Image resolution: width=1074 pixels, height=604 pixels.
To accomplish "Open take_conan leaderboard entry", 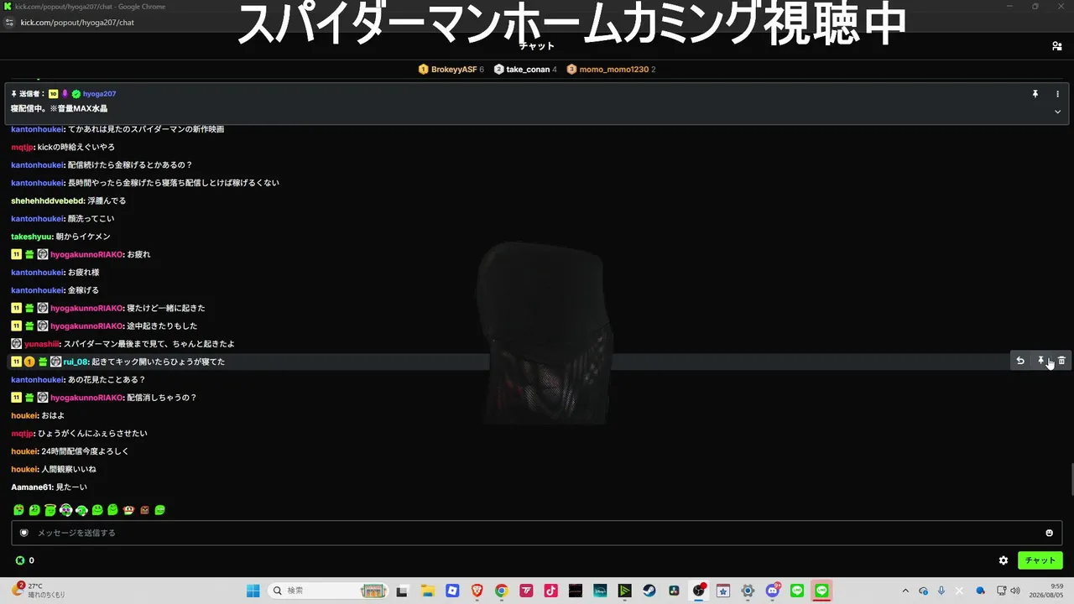I will click(x=525, y=70).
